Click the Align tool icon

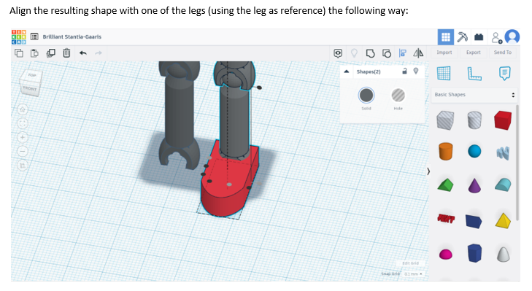click(403, 53)
